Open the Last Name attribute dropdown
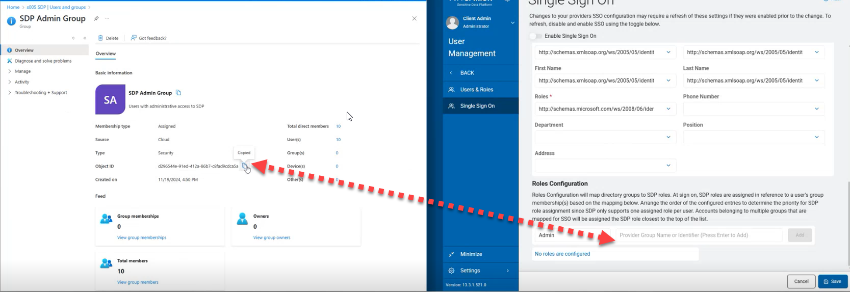This screenshot has height=292, width=850. (x=754, y=81)
